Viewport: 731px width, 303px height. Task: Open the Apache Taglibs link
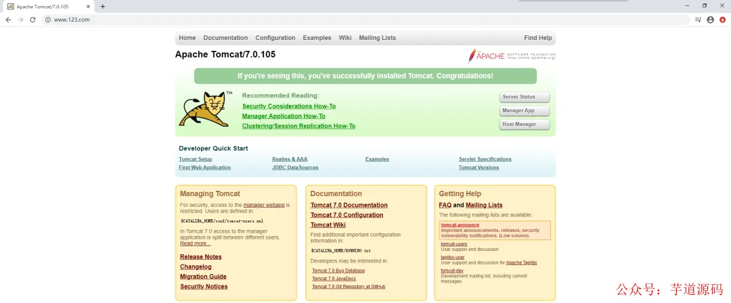(521, 262)
